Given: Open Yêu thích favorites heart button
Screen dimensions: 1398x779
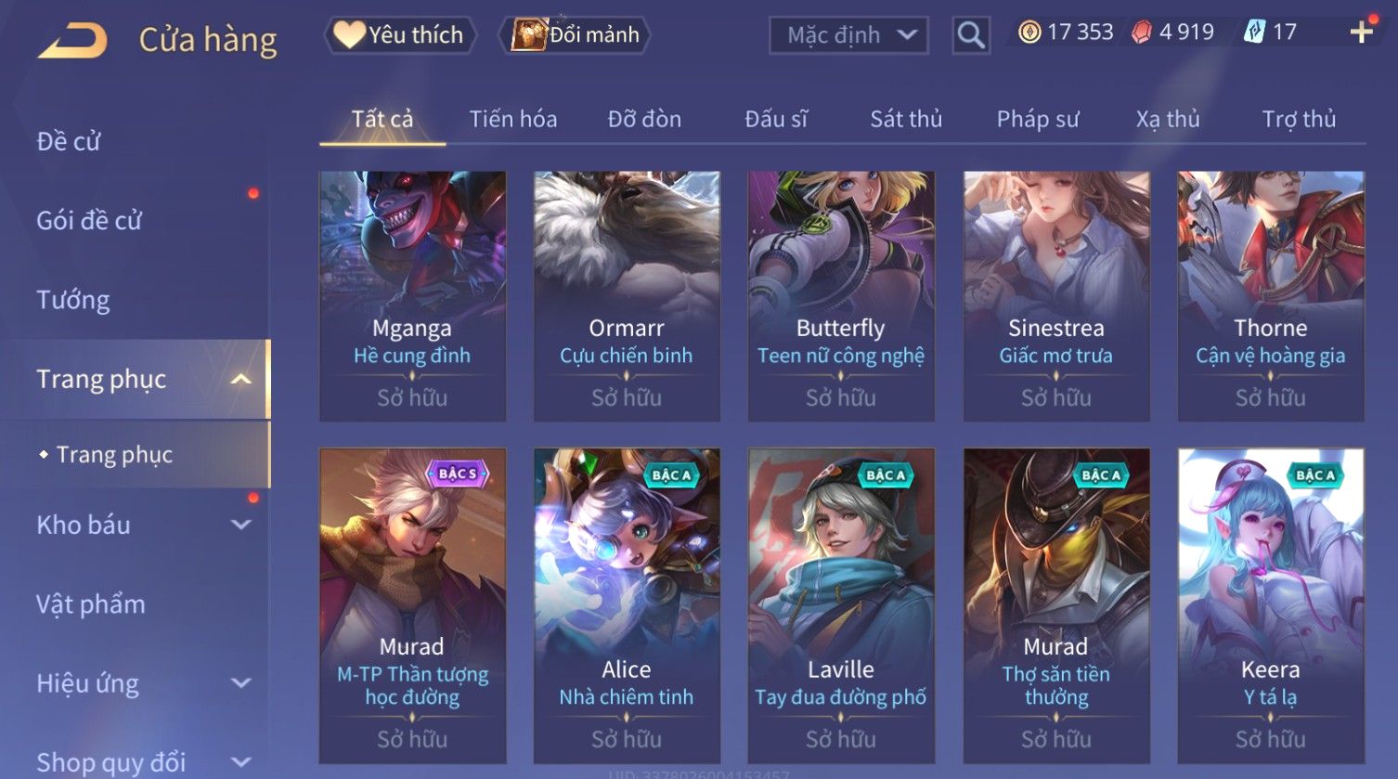Looking at the screenshot, I should [x=400, y=35].
